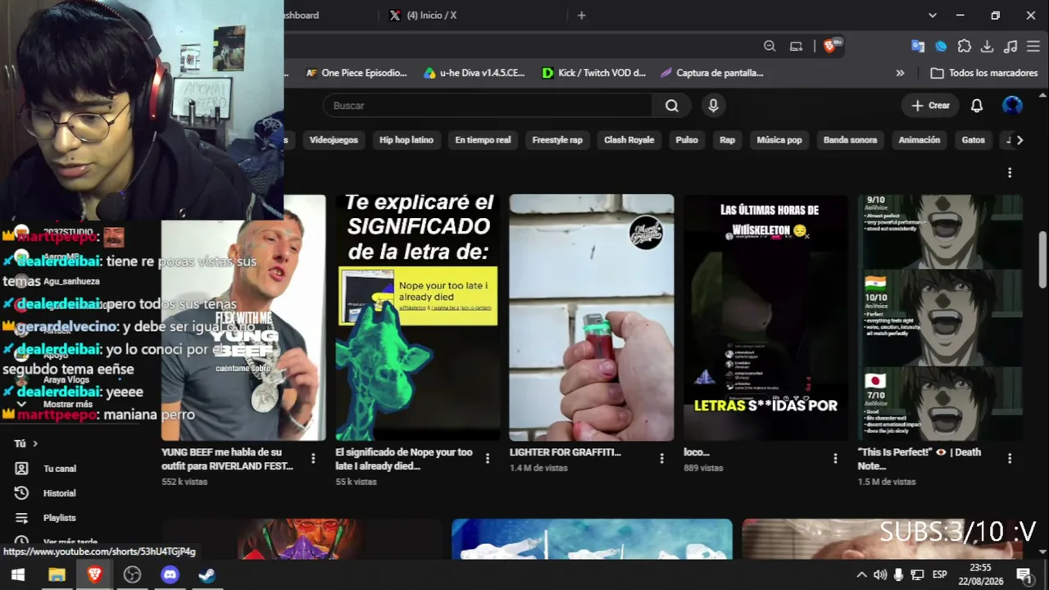Select the 'Animación' chip

pos(920,140)
